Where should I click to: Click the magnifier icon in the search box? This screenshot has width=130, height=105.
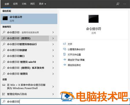click(x=4, y=101)
